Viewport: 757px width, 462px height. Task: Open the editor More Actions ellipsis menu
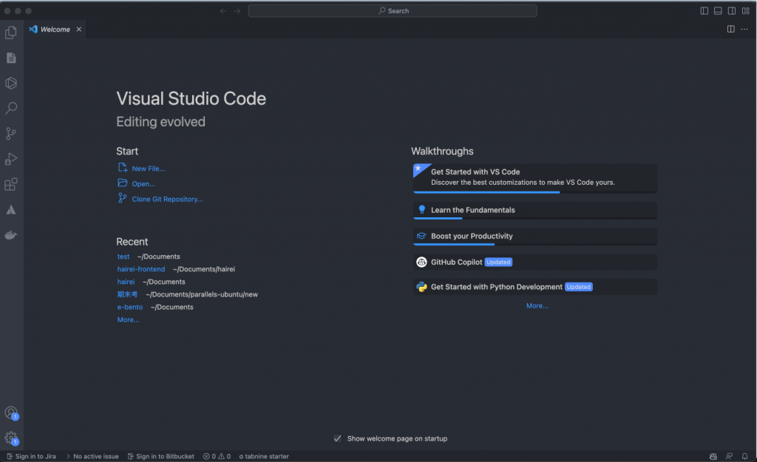744,30
